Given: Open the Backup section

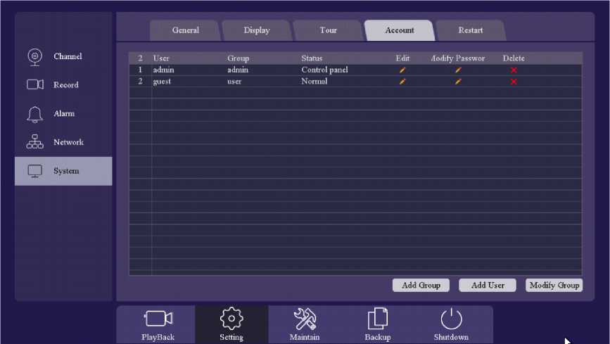Looking at the screenshot, I should (378, 324).
